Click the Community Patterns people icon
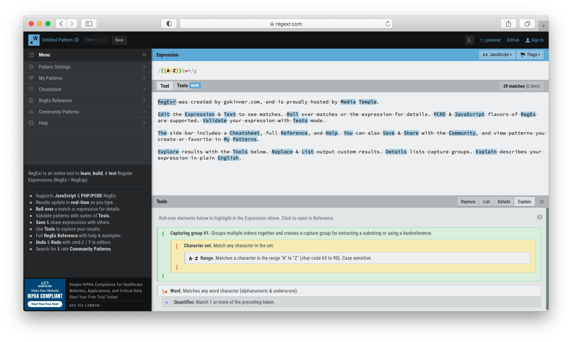The image size is (572, 342). coord(31,112)
